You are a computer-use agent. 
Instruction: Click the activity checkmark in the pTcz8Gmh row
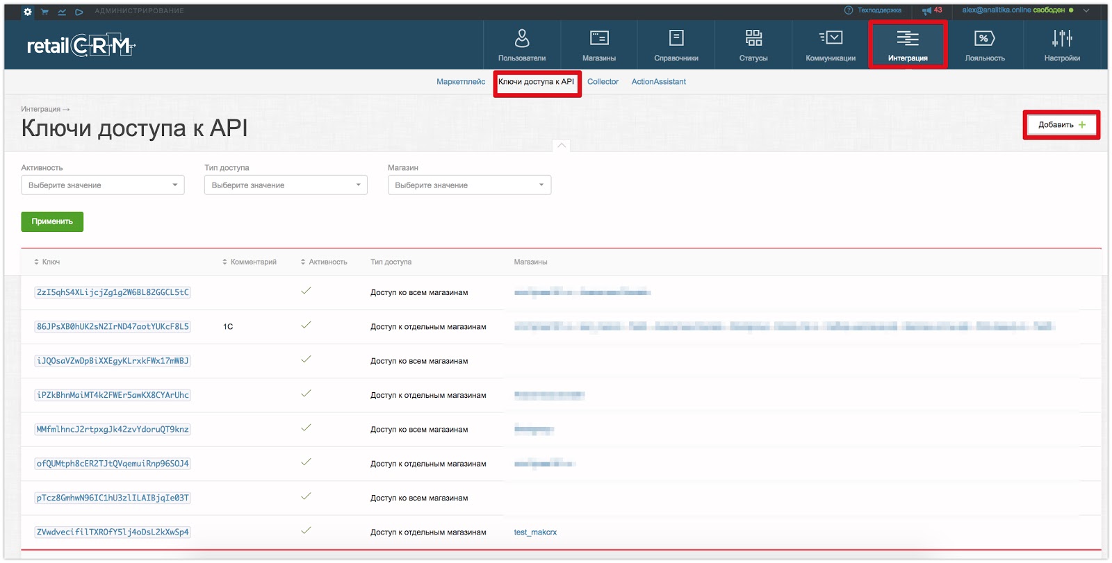(x=306, y=496)
